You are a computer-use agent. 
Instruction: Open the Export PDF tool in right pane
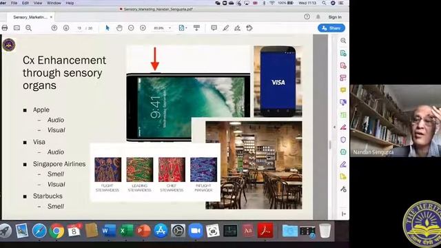[343, 53]
